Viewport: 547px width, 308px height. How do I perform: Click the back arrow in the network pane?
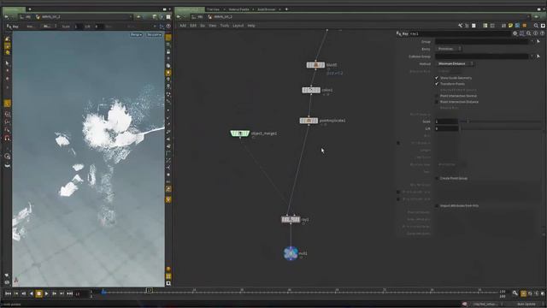(x=179, y=16)
